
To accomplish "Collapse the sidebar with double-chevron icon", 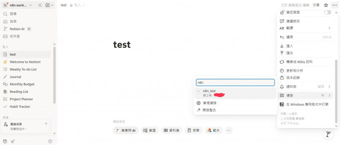I will [x=40, y=5].
